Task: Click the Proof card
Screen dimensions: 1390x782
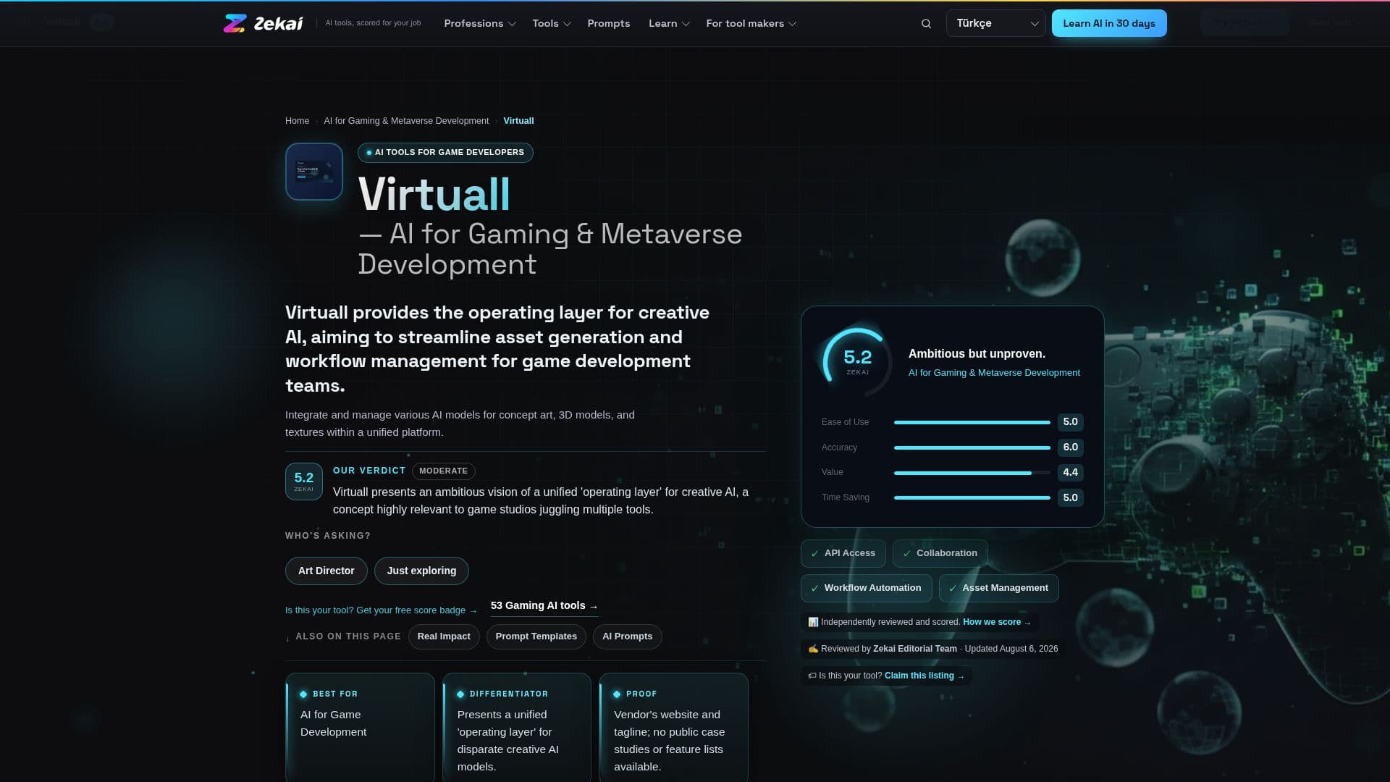Action: pos(673,727)
